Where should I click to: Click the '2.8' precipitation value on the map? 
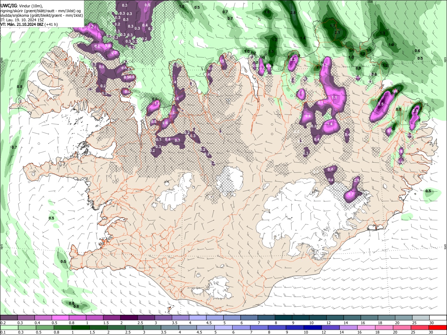pos(293,13)
